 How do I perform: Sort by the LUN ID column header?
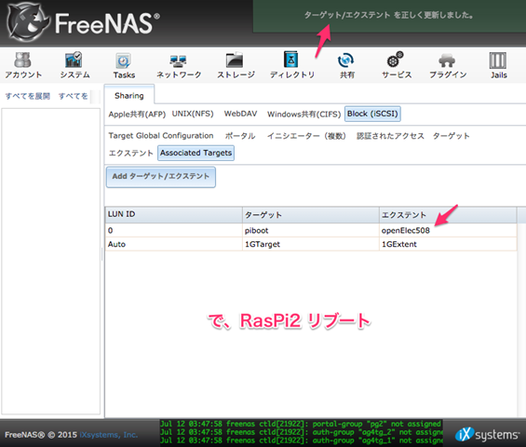(x=174, y=214)
